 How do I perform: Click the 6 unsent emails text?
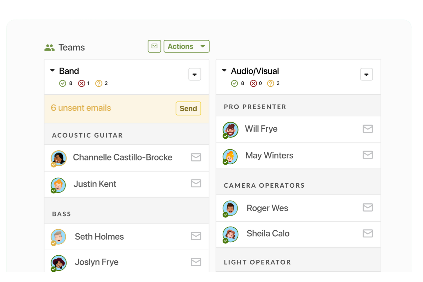tap(81, 108)
